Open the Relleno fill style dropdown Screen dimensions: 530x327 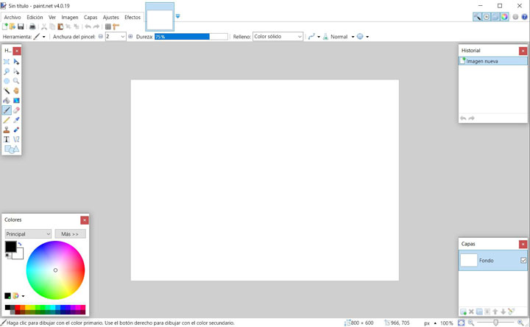[x=278, y=36]
